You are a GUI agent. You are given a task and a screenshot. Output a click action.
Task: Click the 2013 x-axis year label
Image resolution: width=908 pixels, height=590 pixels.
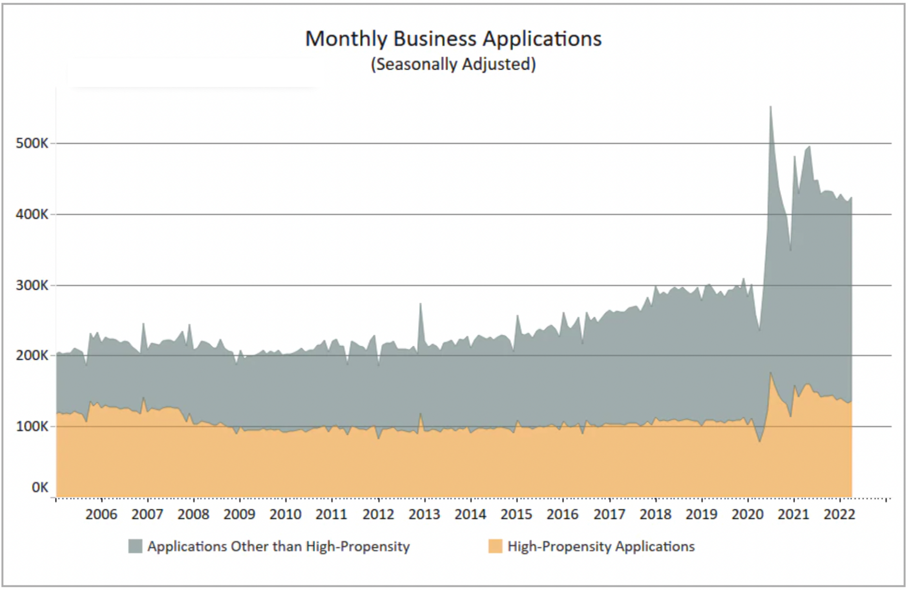424,514
